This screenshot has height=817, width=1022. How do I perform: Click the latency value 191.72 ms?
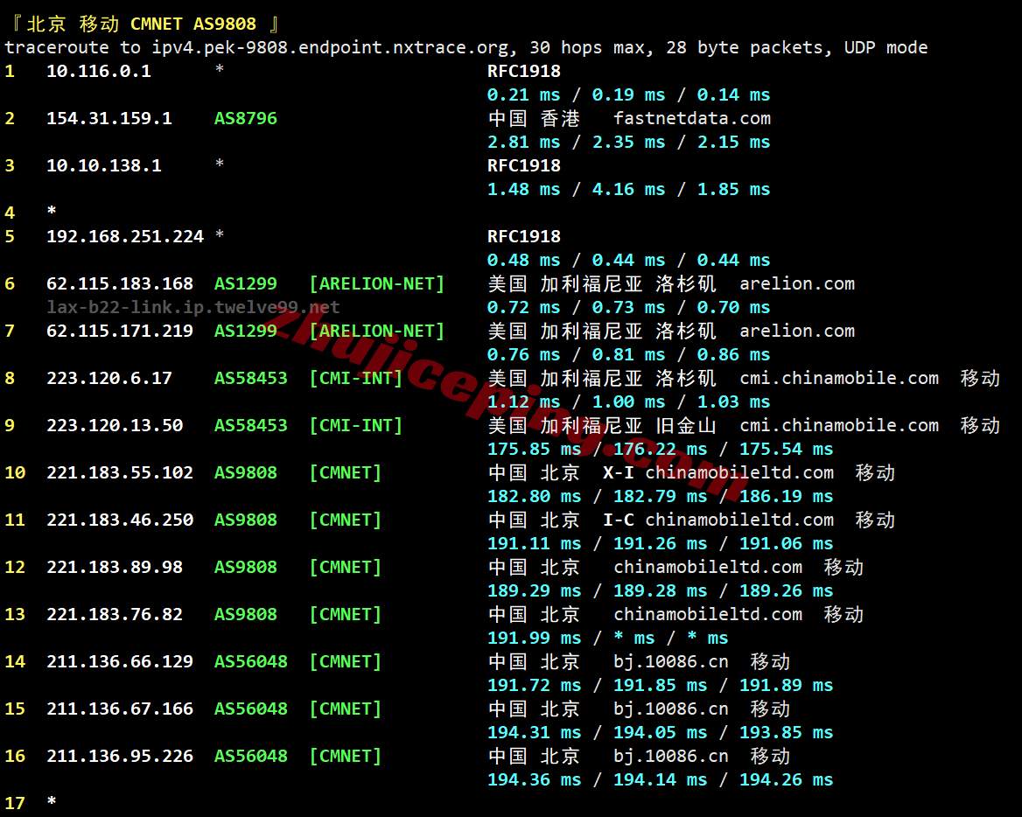(535, 686)
